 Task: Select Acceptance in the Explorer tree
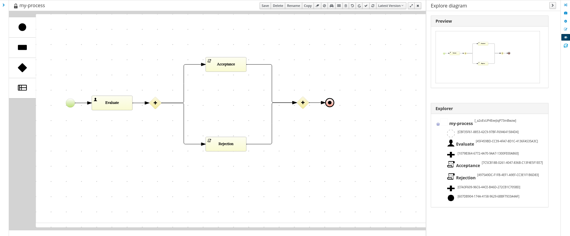468,166
